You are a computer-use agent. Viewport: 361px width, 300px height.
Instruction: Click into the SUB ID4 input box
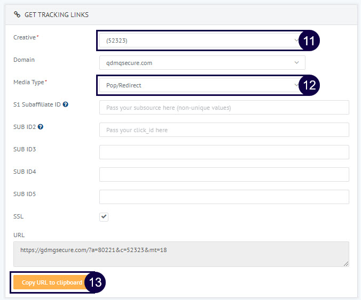[x=224, y=174]
